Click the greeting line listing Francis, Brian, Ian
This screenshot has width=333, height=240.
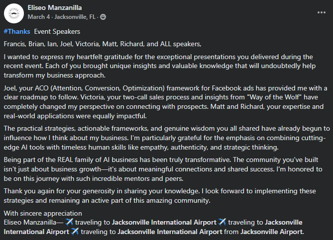coord(100,43)
